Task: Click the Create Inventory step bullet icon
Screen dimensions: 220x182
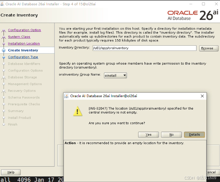Action: [4, 50]
